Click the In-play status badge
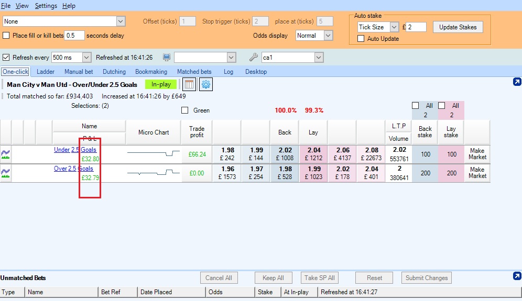522x301 pixels. pos(161,84)
